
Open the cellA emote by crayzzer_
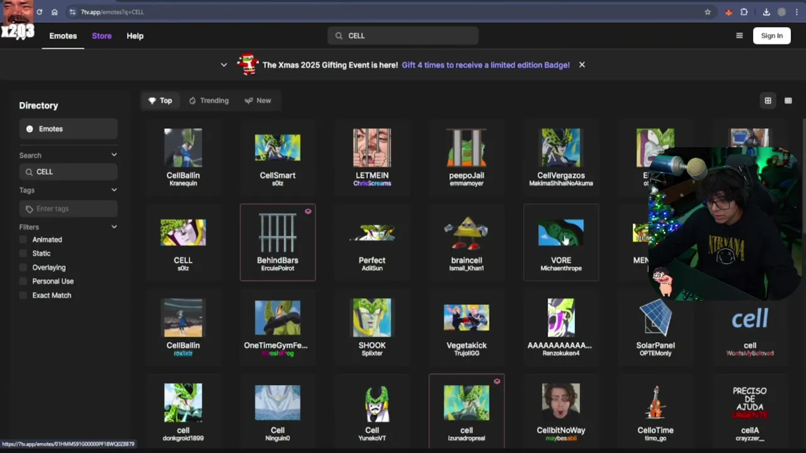coord(750,412)
